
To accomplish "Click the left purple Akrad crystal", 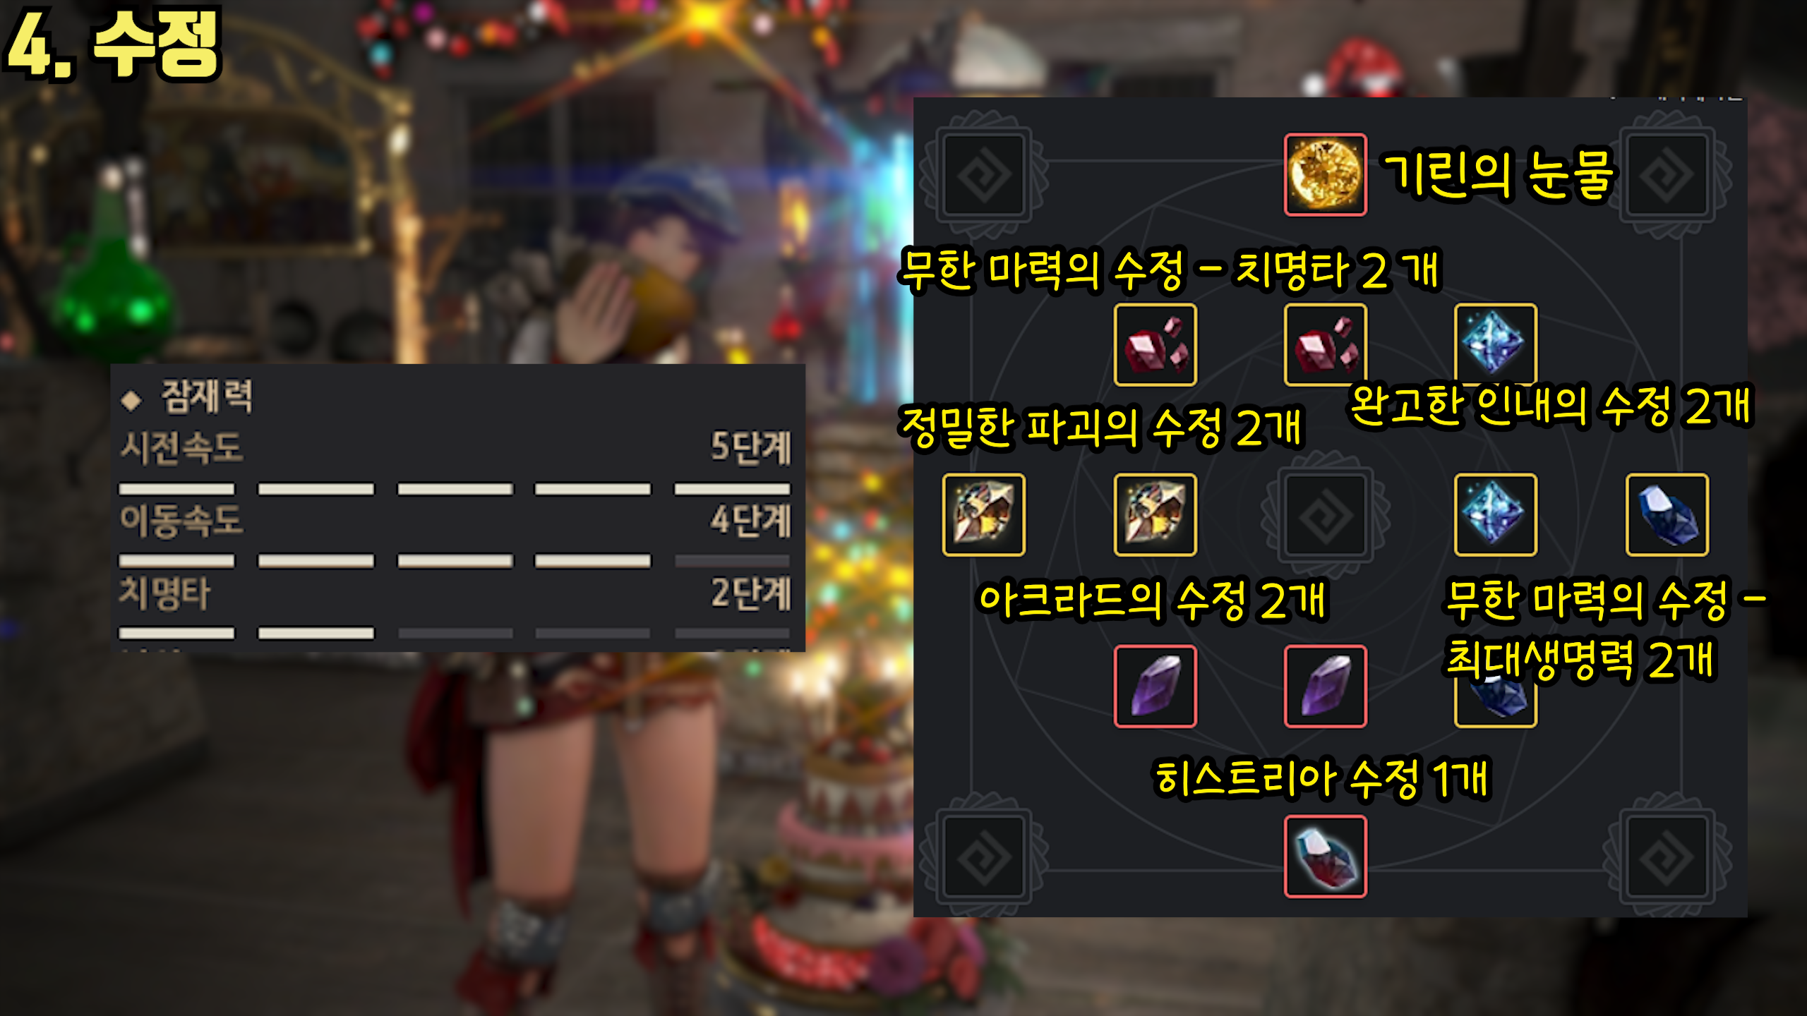I will 1155,686.
